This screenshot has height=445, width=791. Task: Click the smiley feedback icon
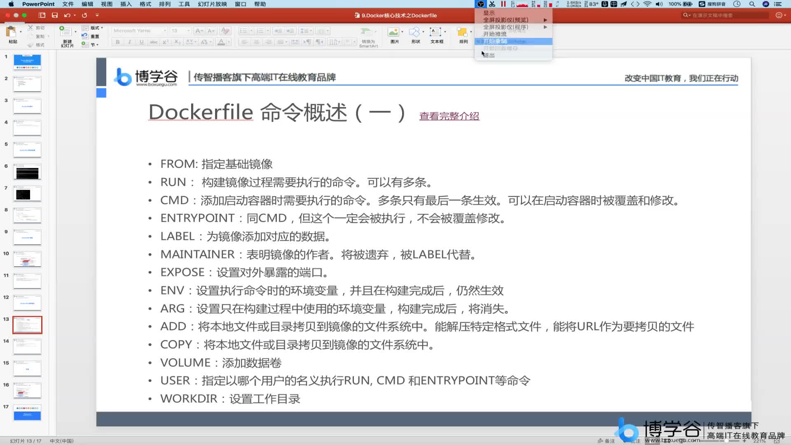(779, 15)
